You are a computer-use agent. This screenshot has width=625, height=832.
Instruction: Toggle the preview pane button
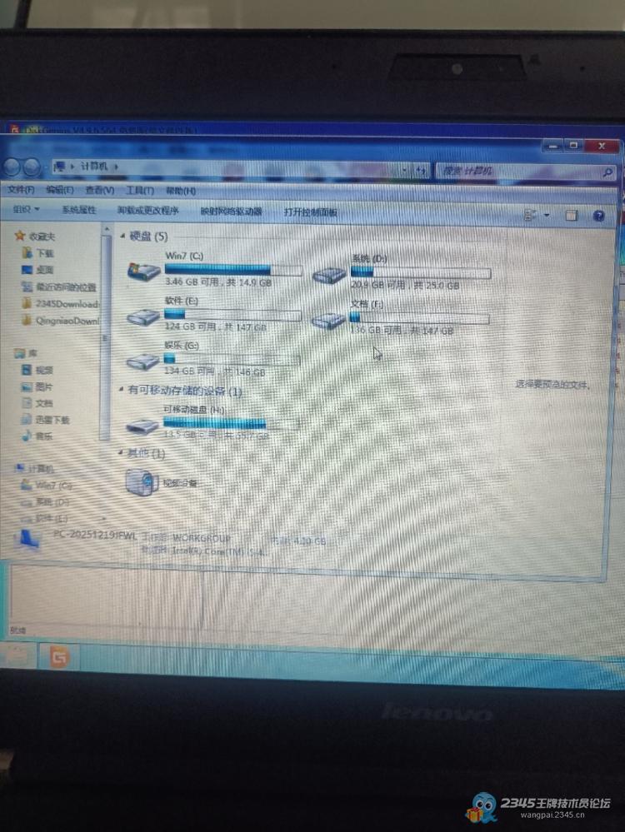(572, 216)
